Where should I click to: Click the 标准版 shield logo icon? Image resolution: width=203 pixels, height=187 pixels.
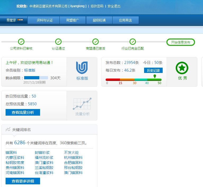[82, 68]
